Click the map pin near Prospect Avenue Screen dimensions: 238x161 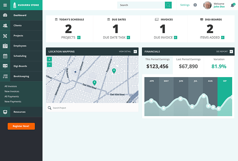coord(114,71)
